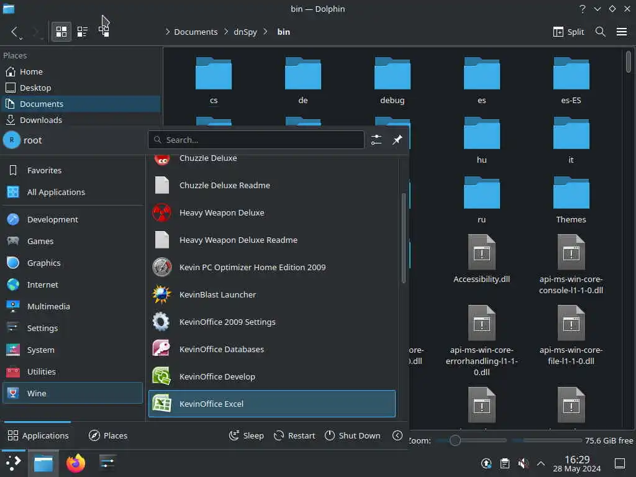This screenshot has width=636, height=477.
Task: Show Multimedia category in launcher
Action: pos(73,306)
